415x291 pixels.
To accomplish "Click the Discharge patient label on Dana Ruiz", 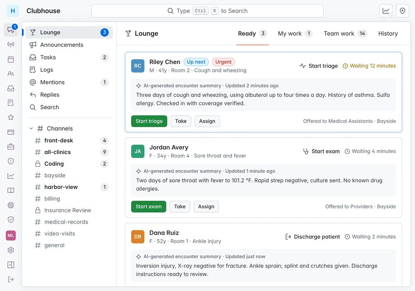I will point(312,237).
